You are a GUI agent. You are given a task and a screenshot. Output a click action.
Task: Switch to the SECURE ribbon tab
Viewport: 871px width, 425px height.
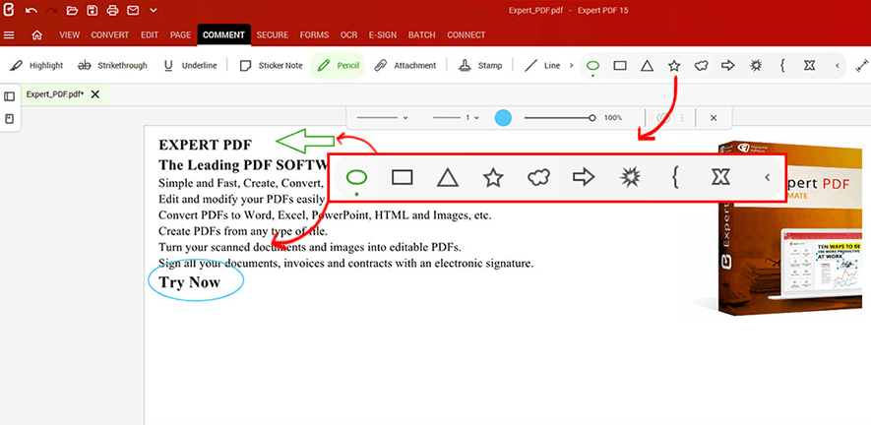pos(273,35)
